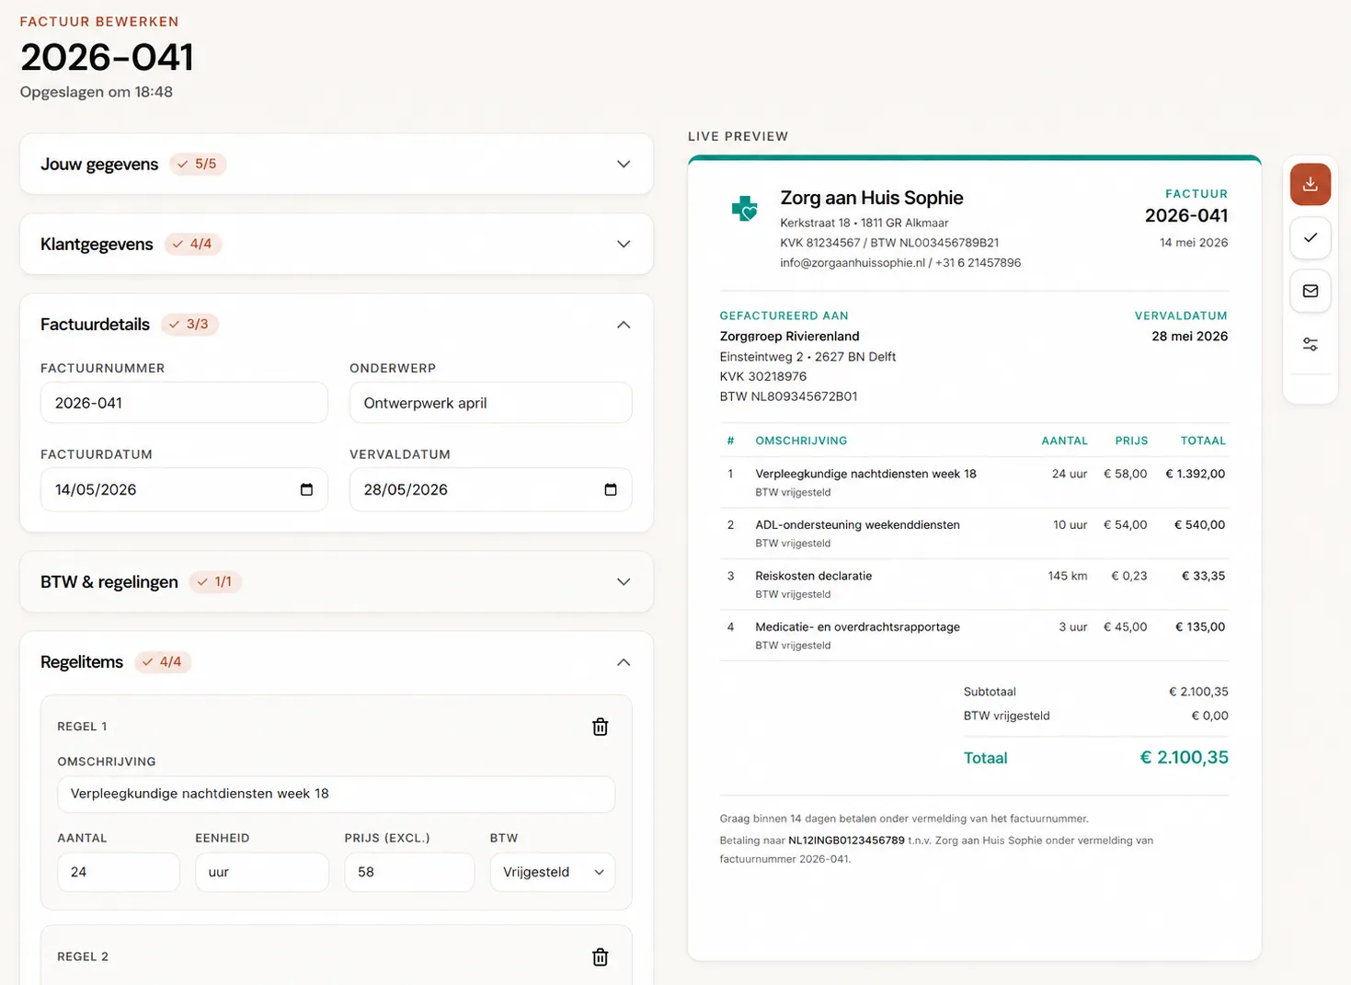Click 'ADL-ondersteuning weekenddiensten' preview row

pos(974,533)
